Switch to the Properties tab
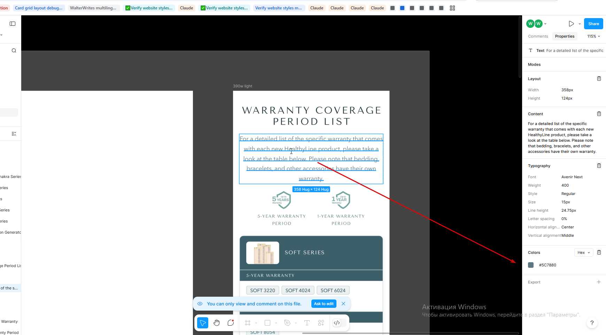This screenshot has width=606, height=335. click(x=565, y=36)
